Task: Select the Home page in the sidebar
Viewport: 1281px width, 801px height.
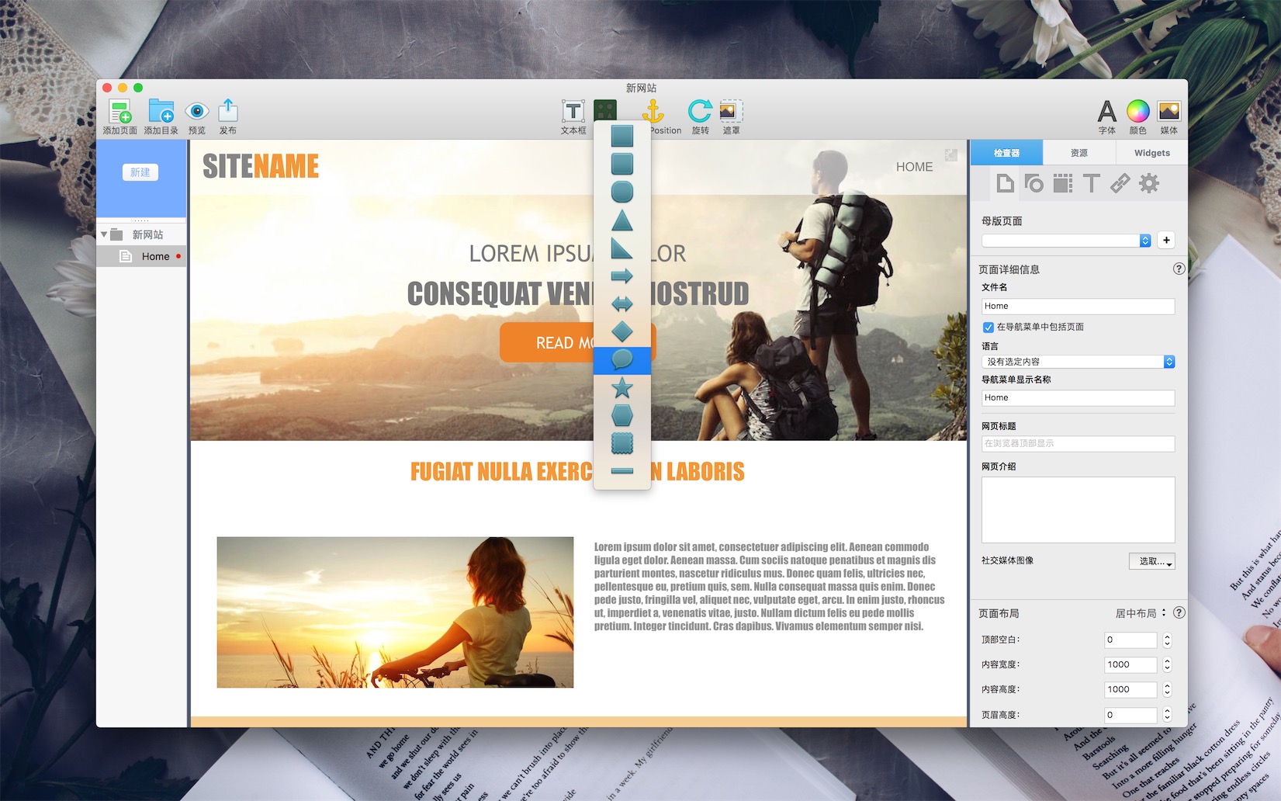Action: pos(141,257)
